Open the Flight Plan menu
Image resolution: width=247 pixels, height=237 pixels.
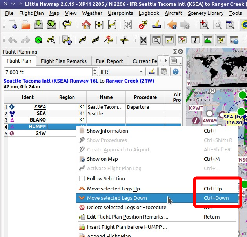click(31, 13)
